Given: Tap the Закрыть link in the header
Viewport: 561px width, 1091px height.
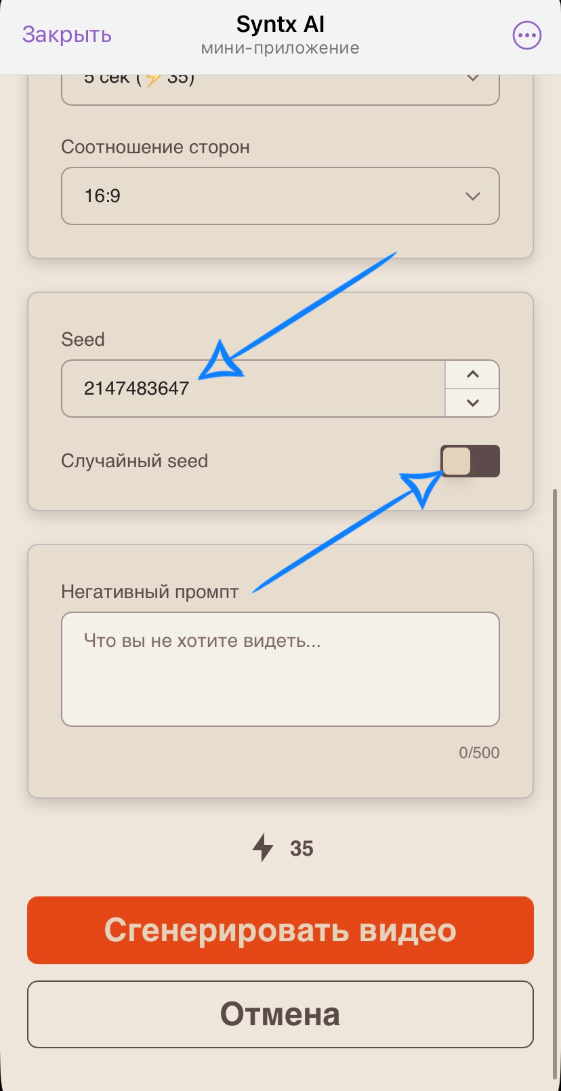Looking at the screenshot, I should (66, 35).
